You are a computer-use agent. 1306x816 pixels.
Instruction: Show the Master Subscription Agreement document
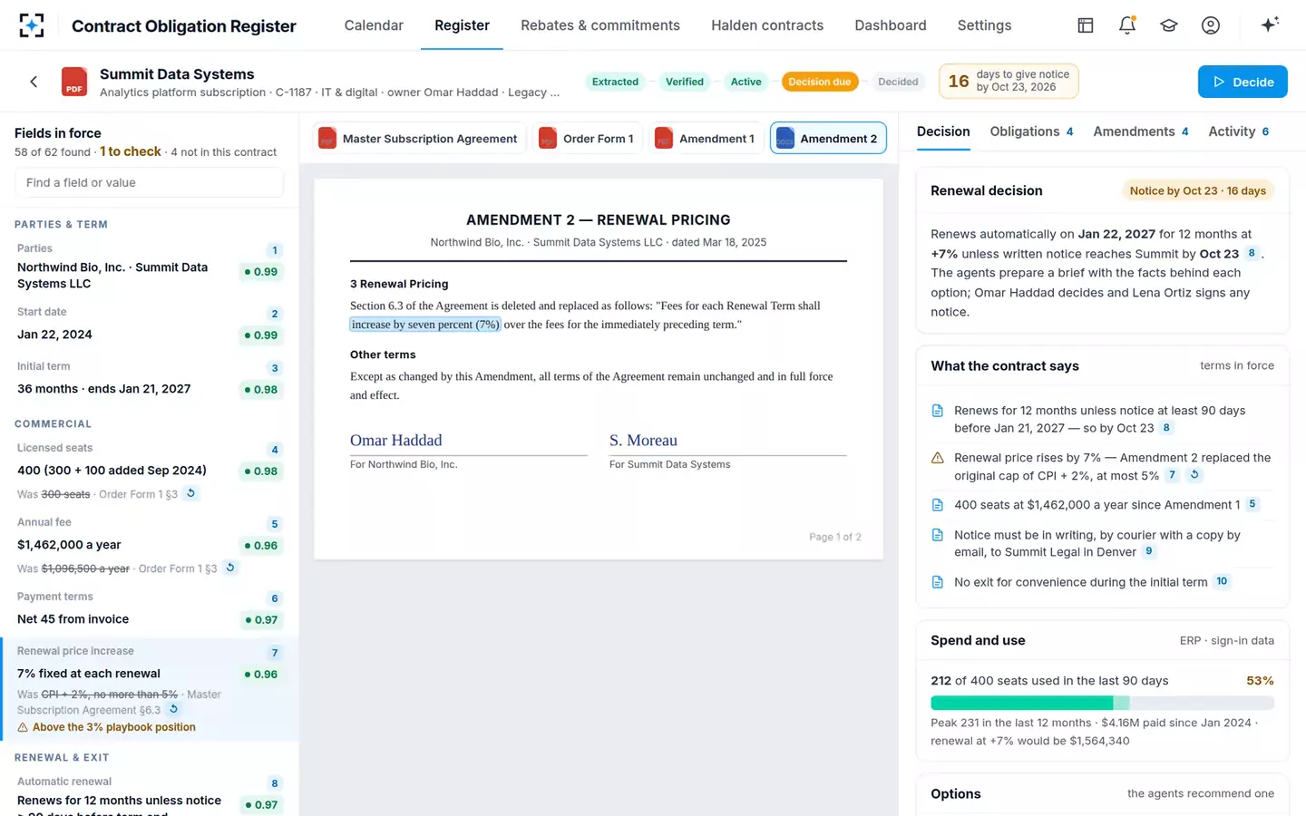pos(419,138)
